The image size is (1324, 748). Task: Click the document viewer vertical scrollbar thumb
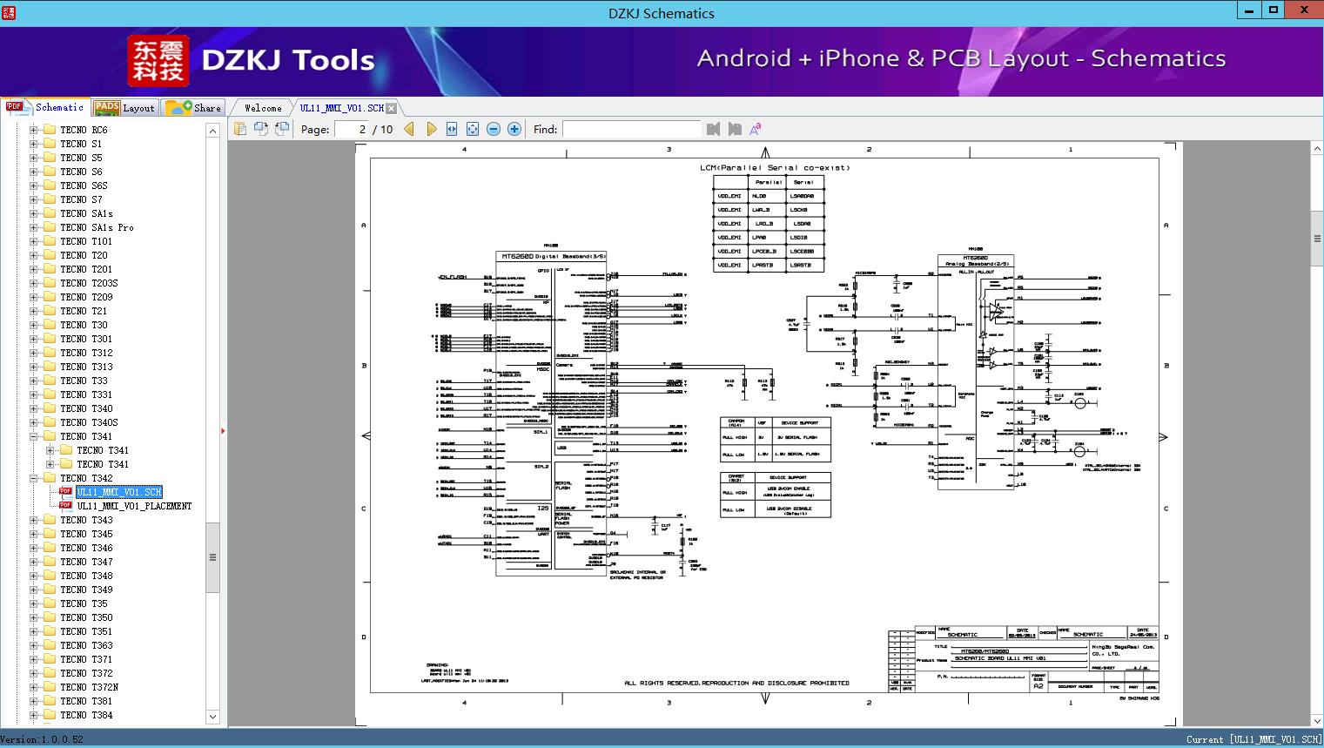click(1317, 239)
